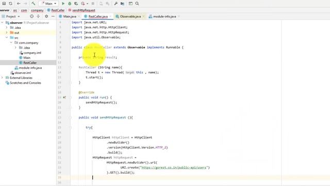Open Project panel gear options
Screen dimensions: 330x186
46,16
